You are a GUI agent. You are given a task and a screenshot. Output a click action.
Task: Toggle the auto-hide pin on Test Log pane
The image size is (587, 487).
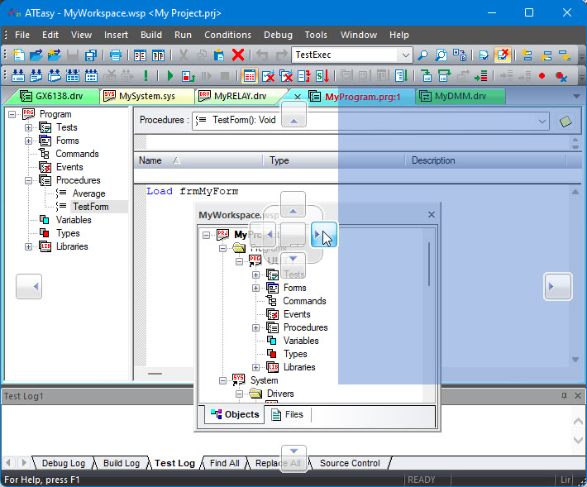[564, 396]
